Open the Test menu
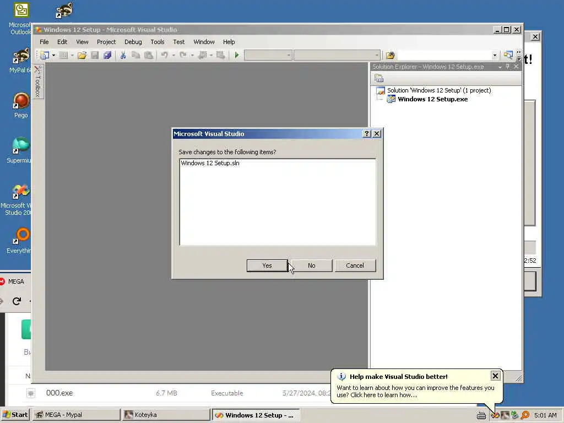Image resolution: width=564 pixels, height=423 pixels. coord(179,42)
